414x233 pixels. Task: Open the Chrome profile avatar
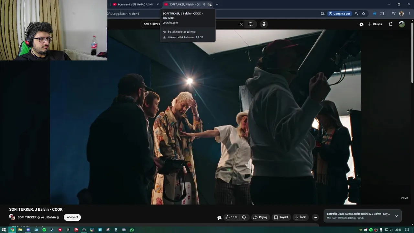click(401, 14)
